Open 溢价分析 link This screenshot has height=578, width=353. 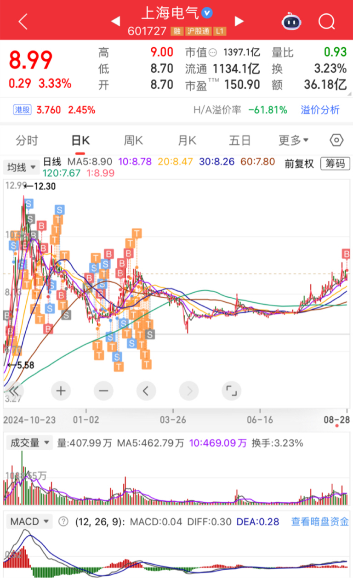point(320,110)
